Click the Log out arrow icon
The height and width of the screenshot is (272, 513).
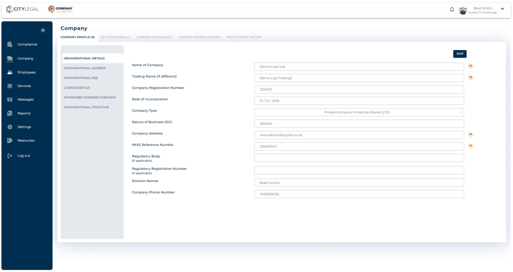tap(10, 156)
